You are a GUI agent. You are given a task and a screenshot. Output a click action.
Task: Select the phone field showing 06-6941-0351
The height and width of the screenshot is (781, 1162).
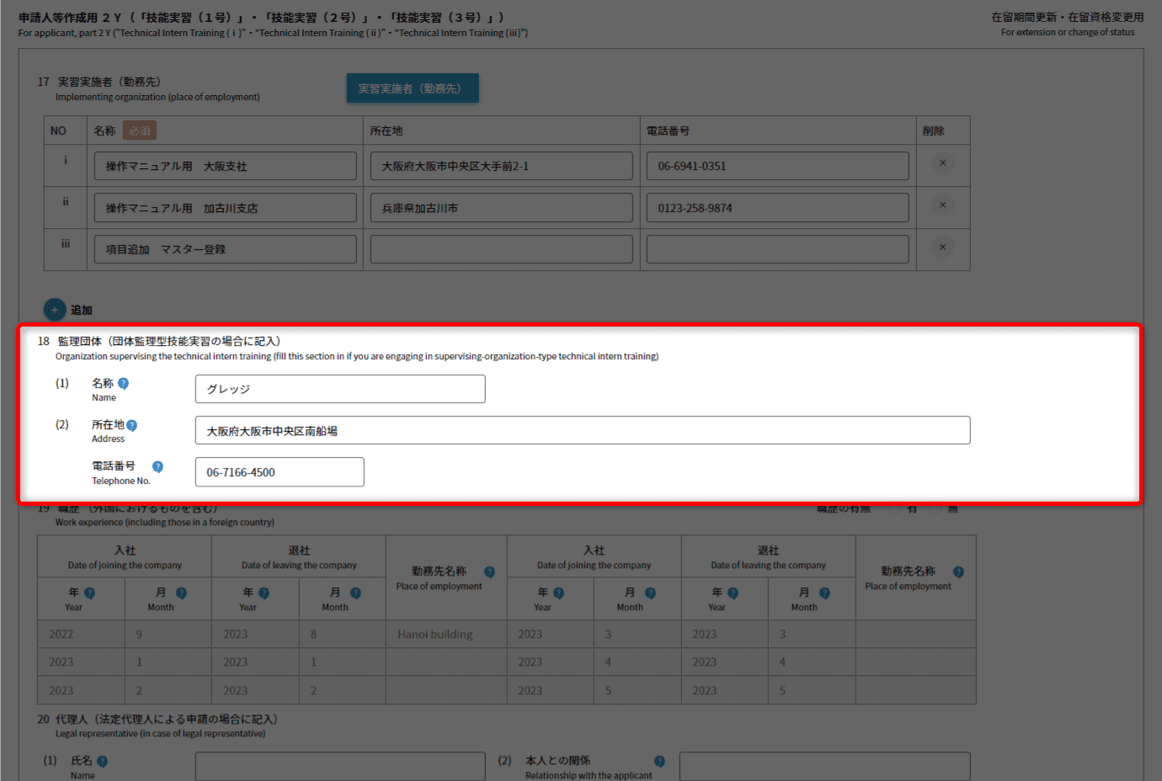(x=777, y=166)
